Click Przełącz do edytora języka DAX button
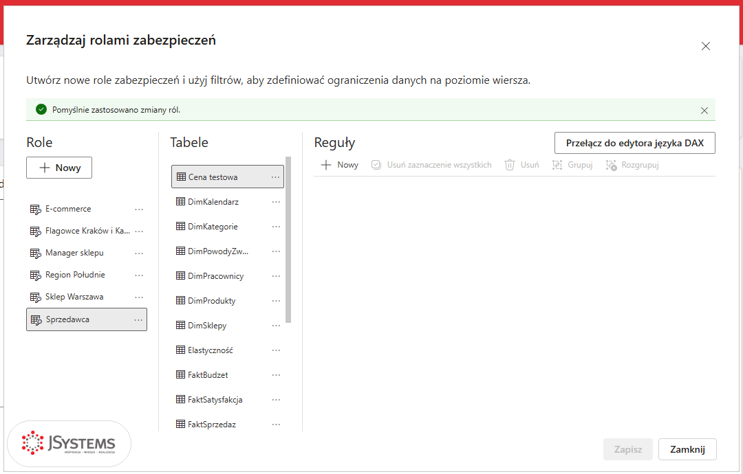This screenshot has height=474, width=743. (x=634, y=143)
